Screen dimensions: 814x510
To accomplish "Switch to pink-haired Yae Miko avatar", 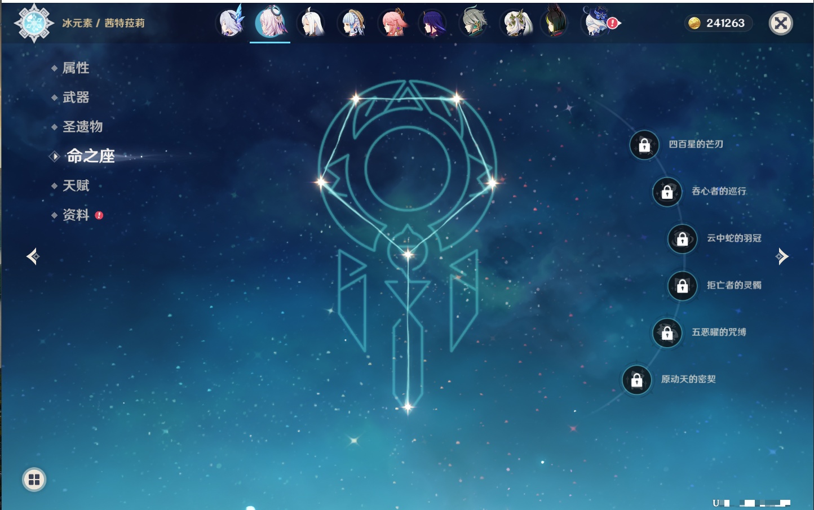I will [x=392, y=23].
